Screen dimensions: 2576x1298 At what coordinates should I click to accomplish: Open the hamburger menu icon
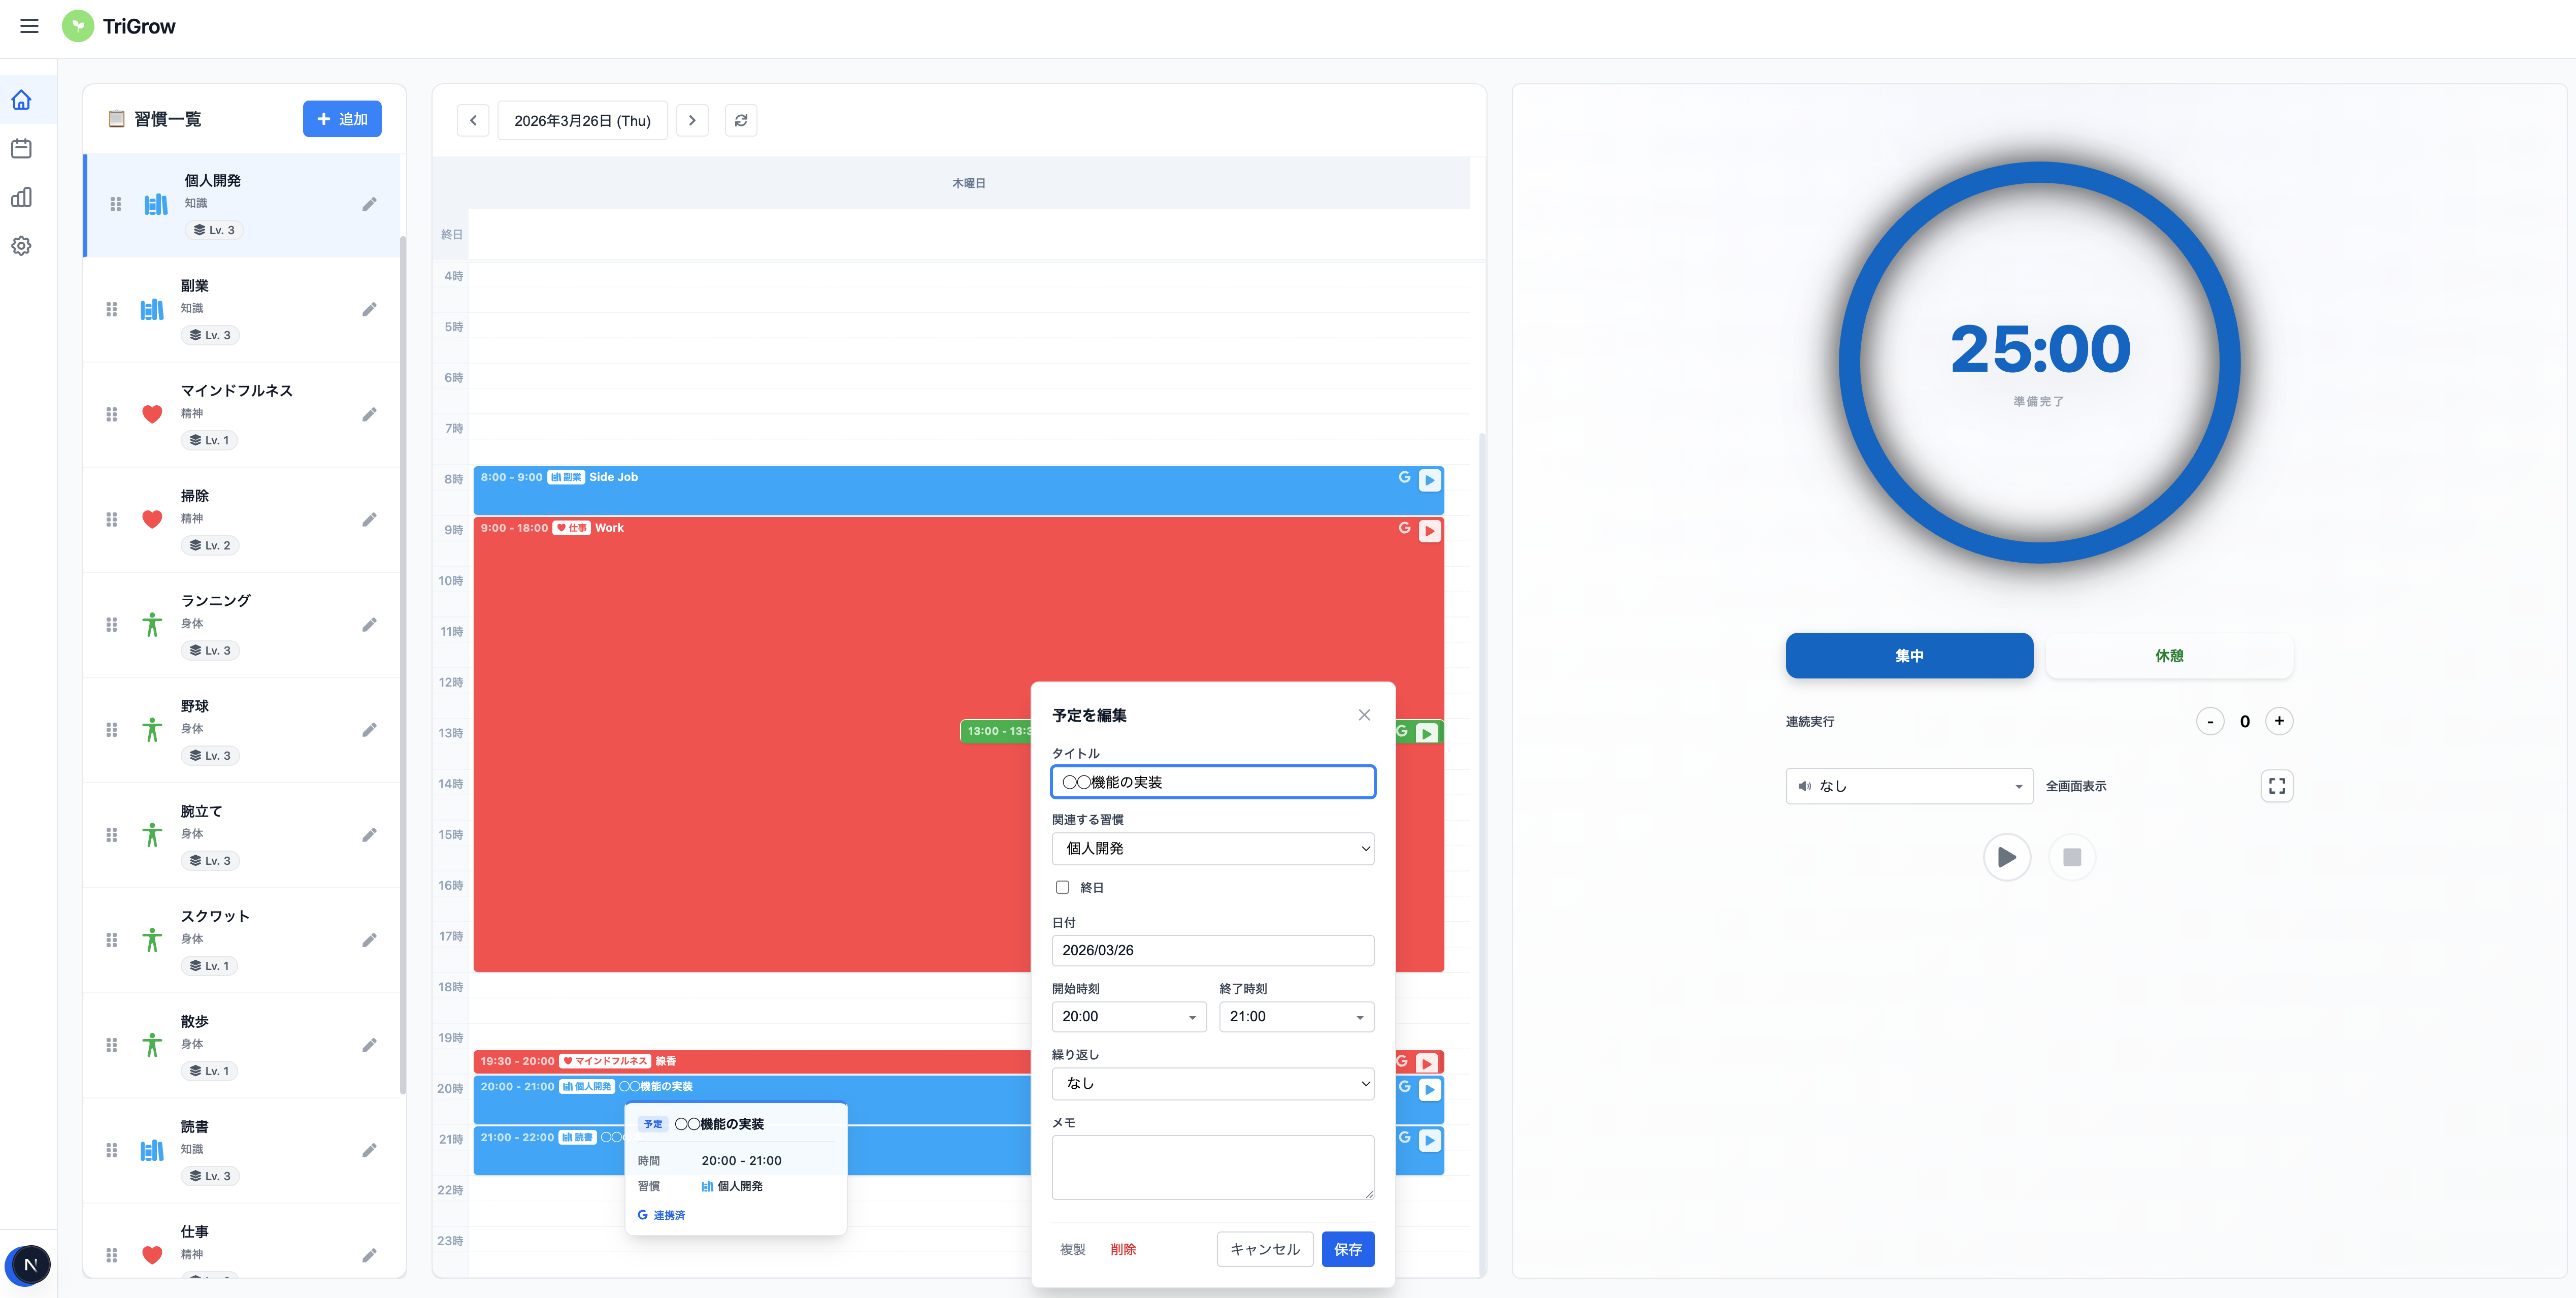(29, 26)
